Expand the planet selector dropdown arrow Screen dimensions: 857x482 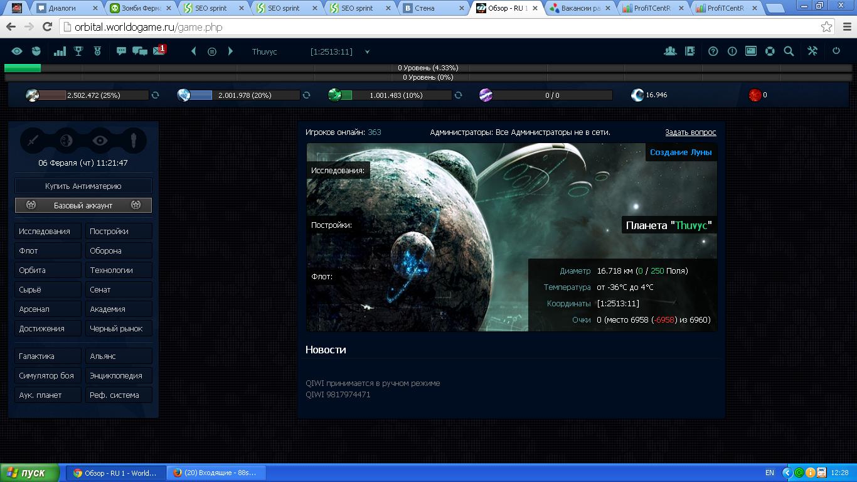[x=367, y=52]
